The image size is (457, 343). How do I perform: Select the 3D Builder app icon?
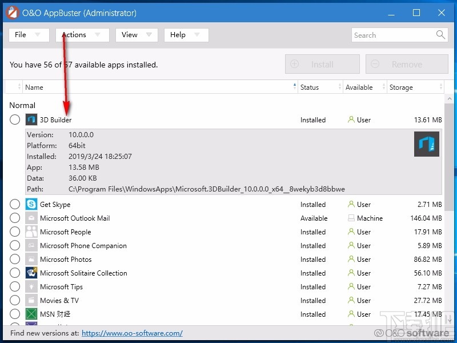pos(31,119)
